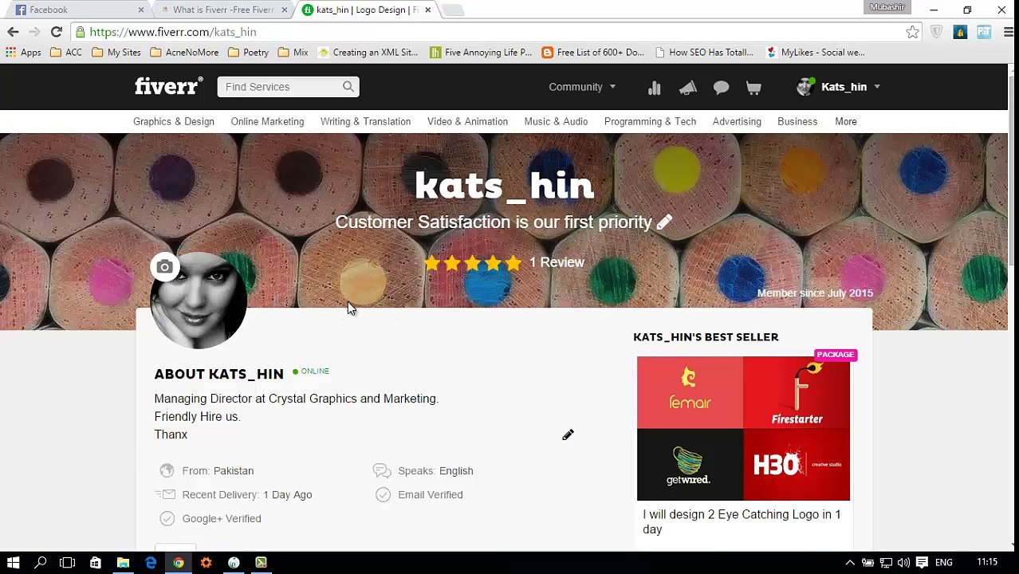Open the How SEO Has Totally bookmark

point(704,53)
